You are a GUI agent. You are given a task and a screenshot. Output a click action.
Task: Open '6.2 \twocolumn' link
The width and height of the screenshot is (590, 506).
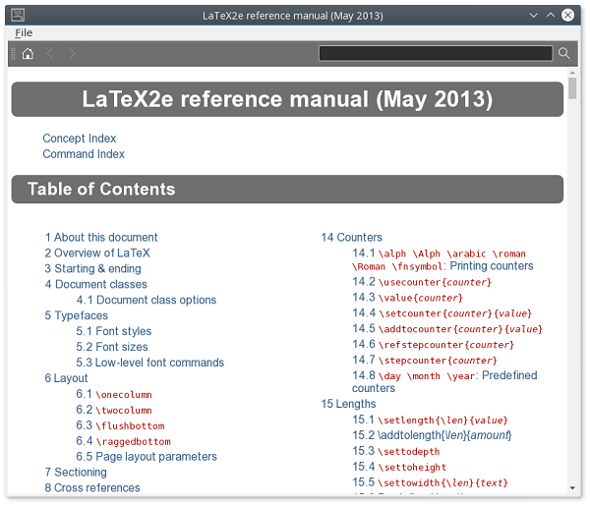(x=114, y=410)
